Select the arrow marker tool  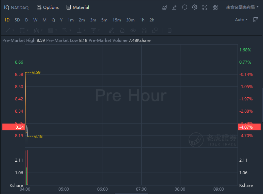tap(65, 30)
